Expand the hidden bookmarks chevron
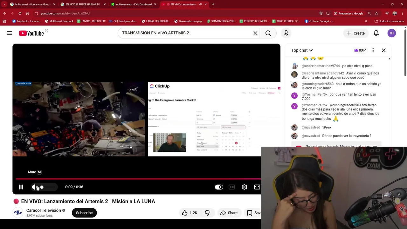This screenshot has height=229, width=407. pyautogui.click(x=366, y=21)
